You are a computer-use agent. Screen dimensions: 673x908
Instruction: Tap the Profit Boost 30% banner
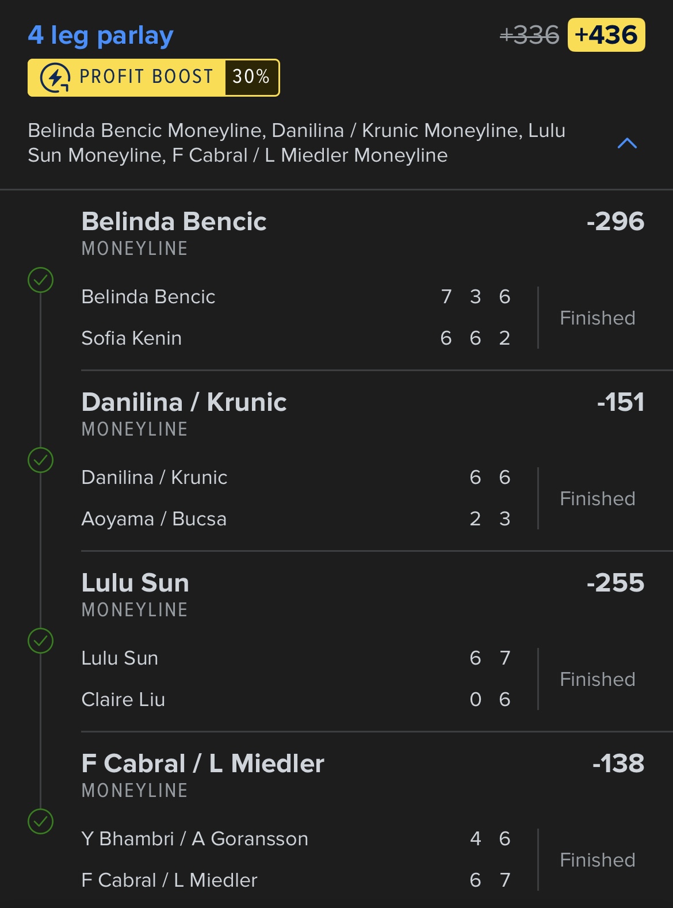pos(154,78)
